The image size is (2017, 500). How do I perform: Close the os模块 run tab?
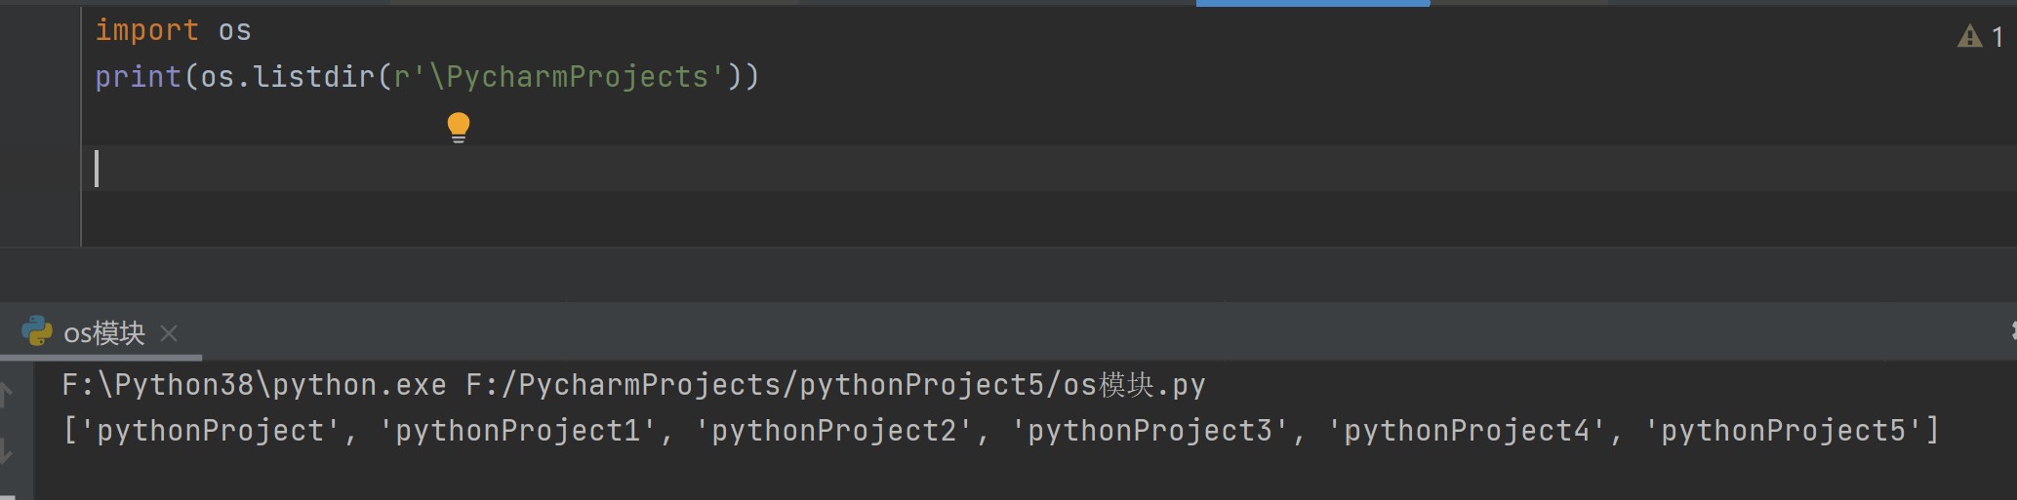pyautogui.click(x=169, y=333)
